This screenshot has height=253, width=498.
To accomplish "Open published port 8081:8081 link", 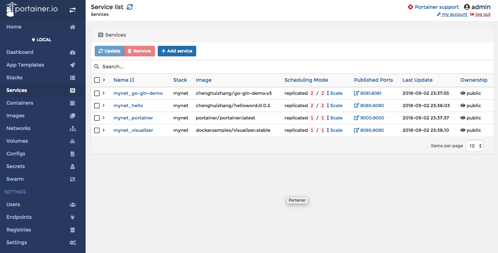I will [368, 93].
